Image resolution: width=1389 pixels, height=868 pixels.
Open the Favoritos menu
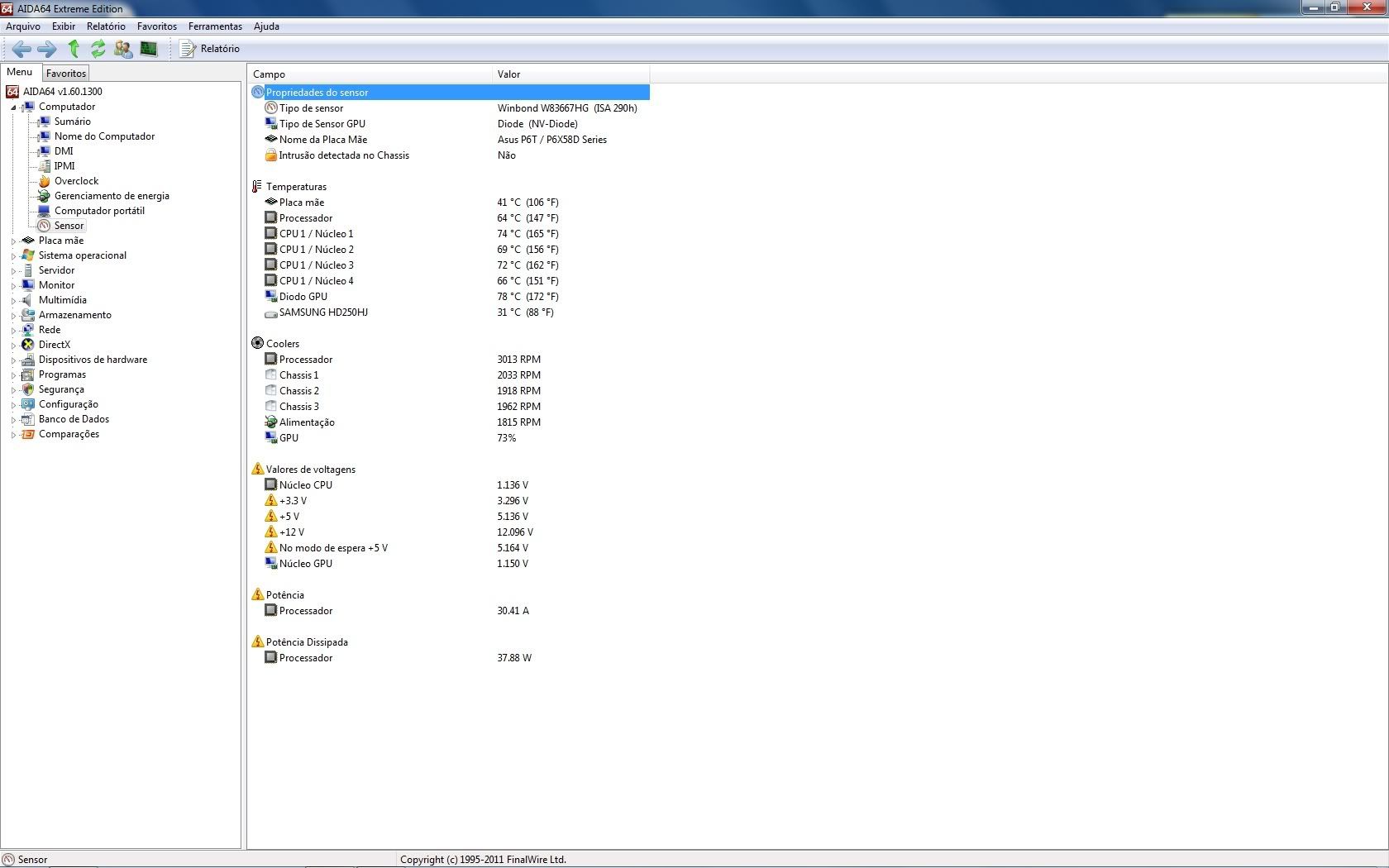tap(157, 26)
